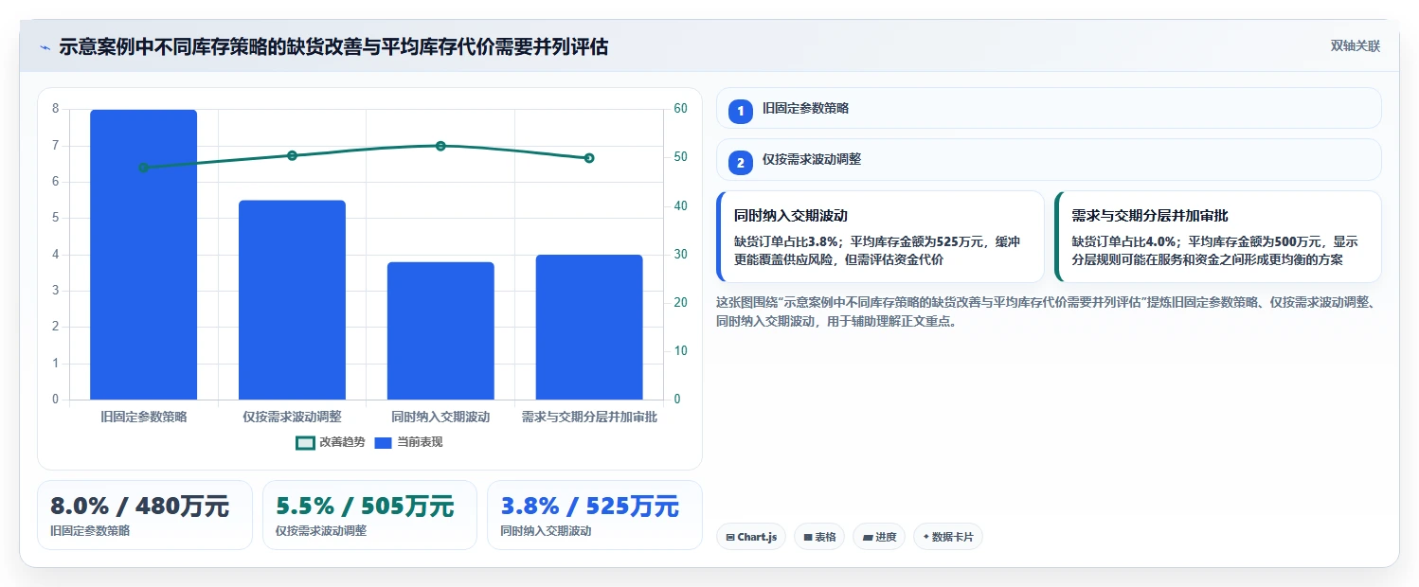1419x587 pixels.
Task: Click the 进度 tag
Action: 879,537
